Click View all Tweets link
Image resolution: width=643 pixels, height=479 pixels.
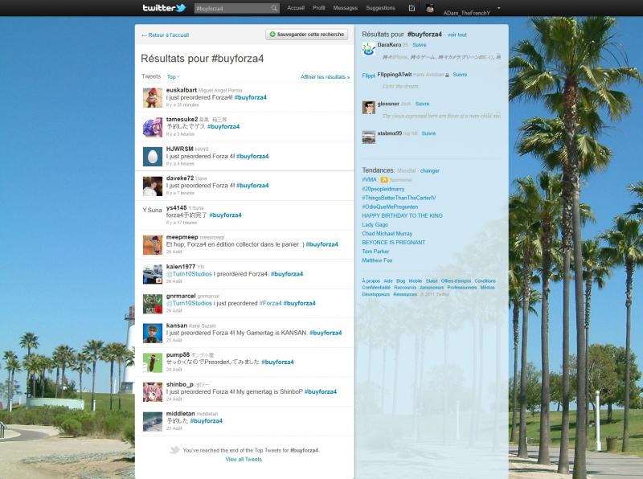coord(244,460)
